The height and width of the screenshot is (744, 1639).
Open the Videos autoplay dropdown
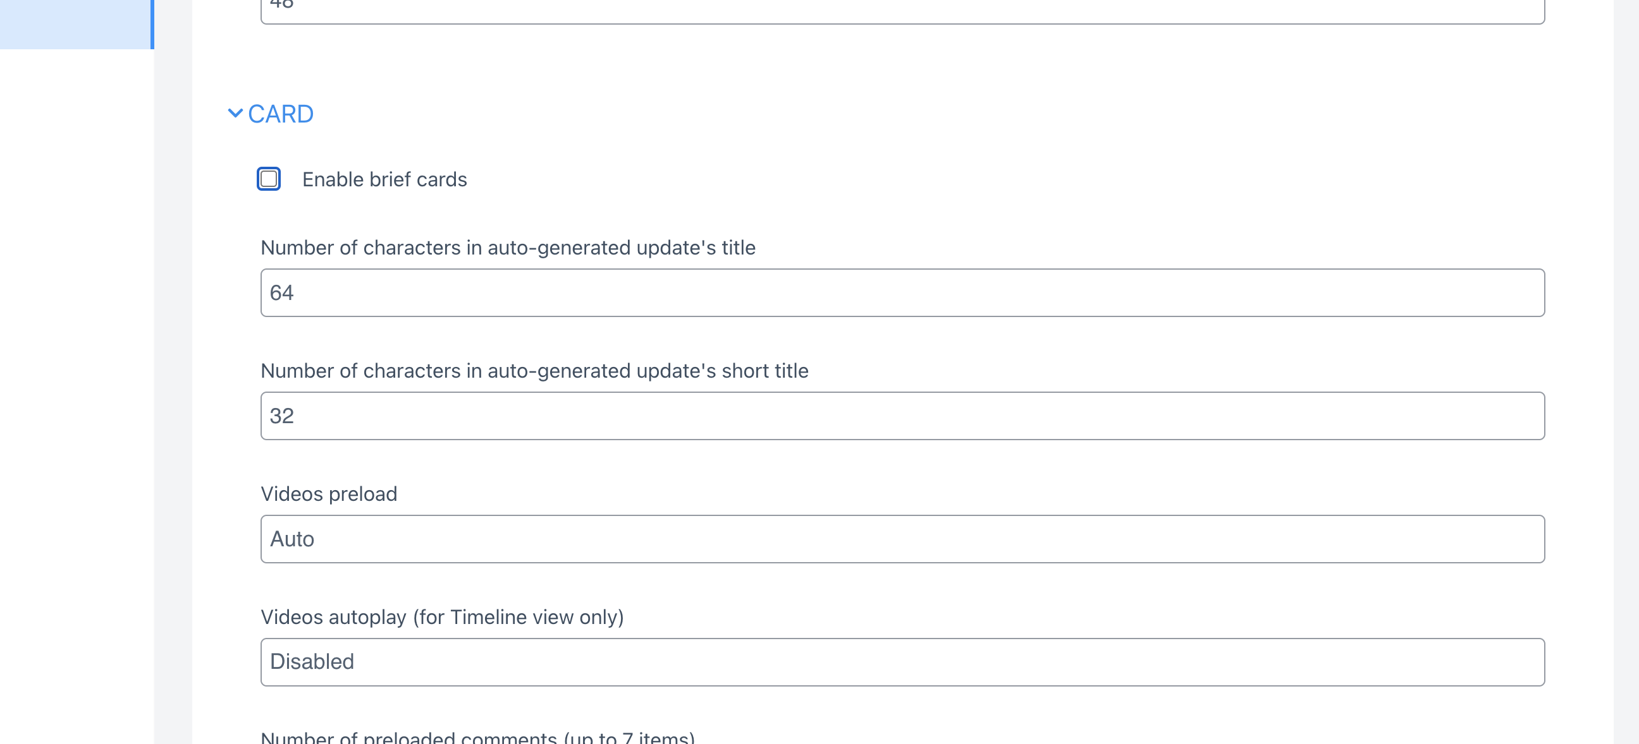[x=902, y=662]
